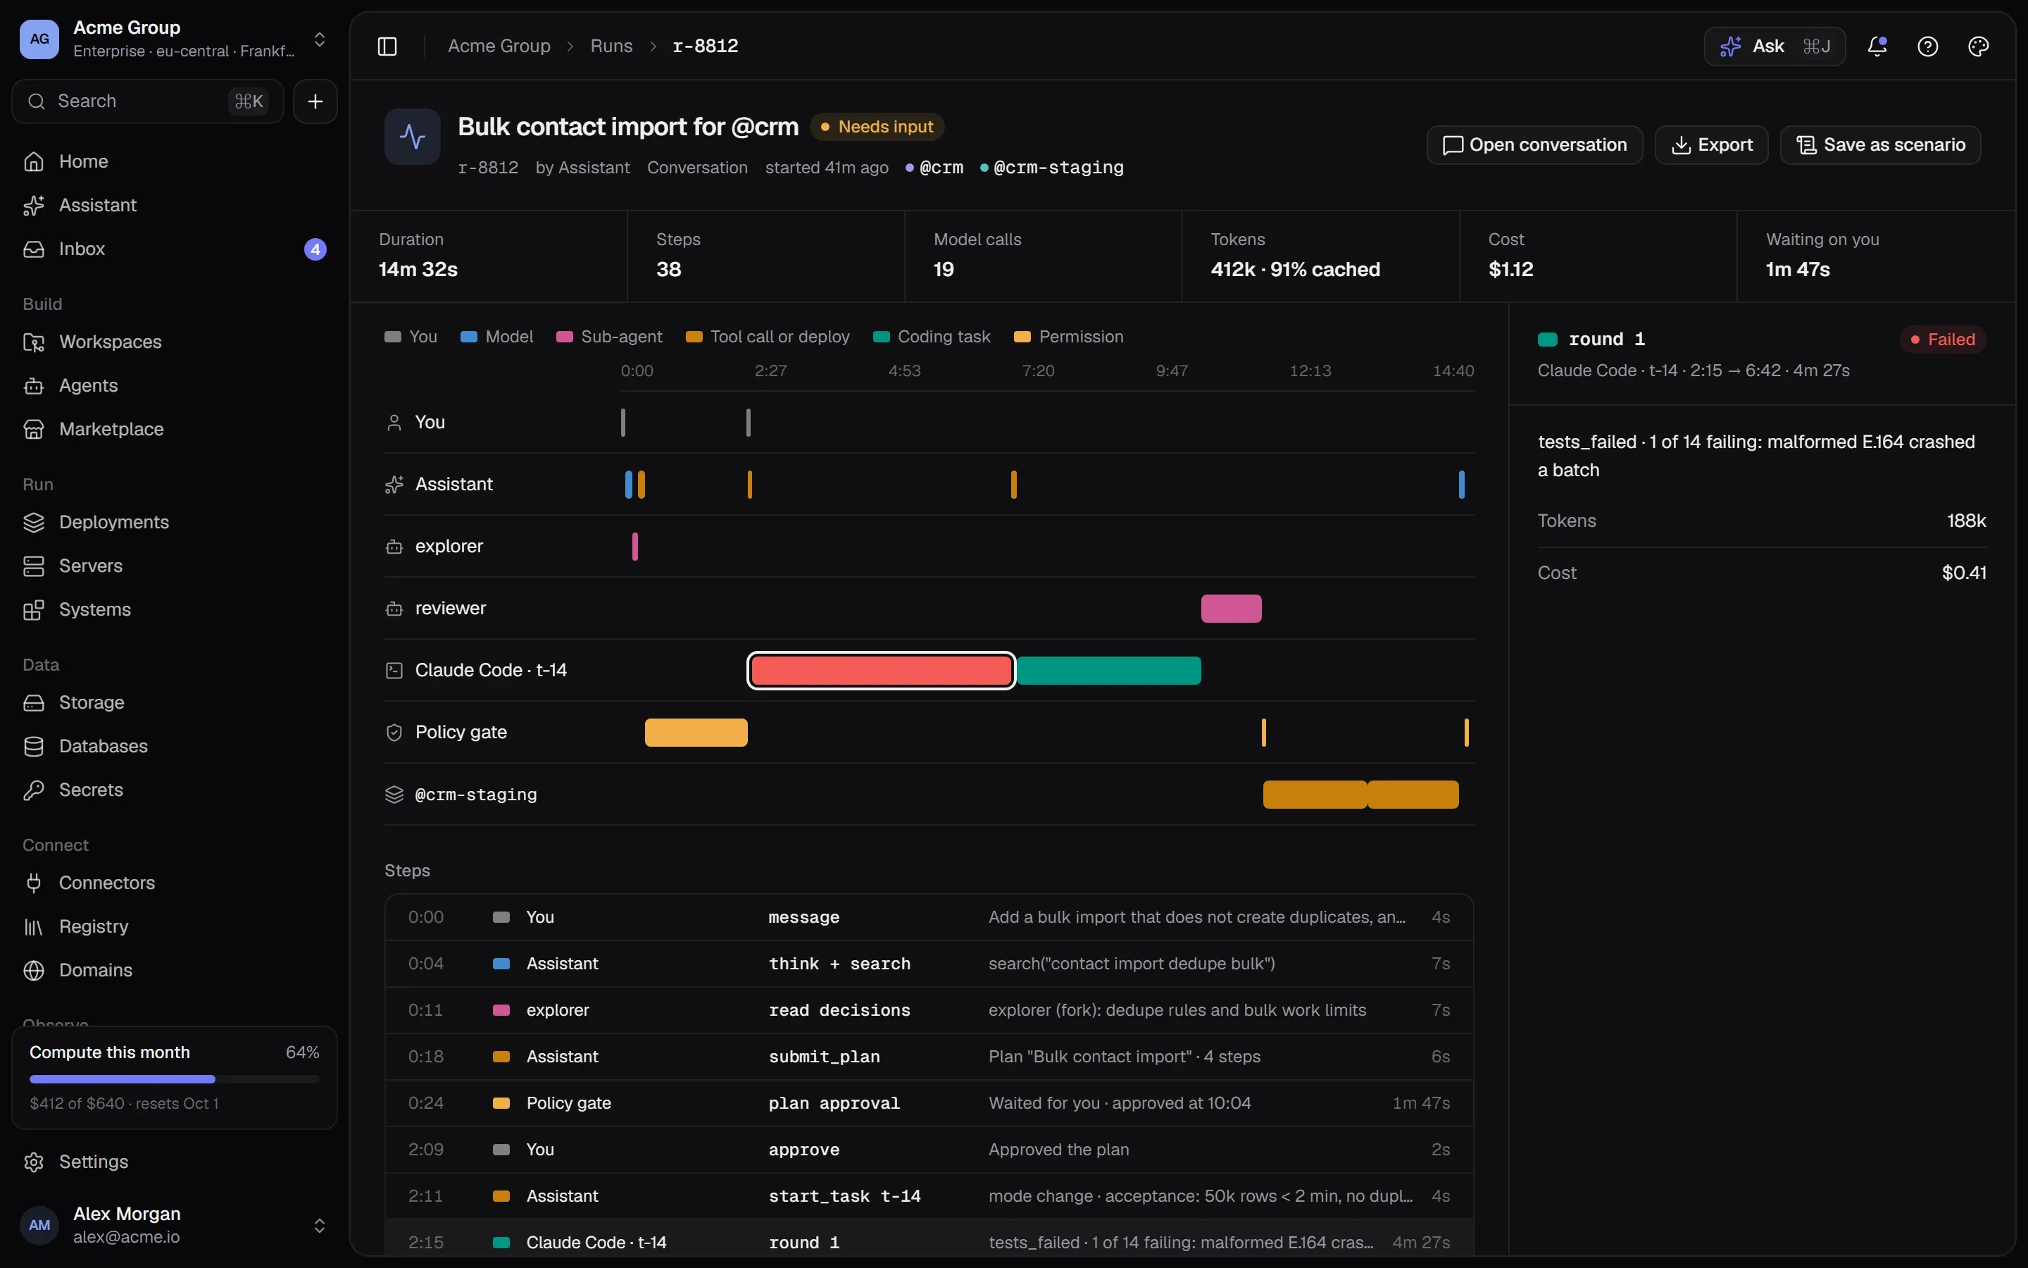Follow the Runs breadcrumb link
The image size is (2028, 1268).
pos(611,46)
